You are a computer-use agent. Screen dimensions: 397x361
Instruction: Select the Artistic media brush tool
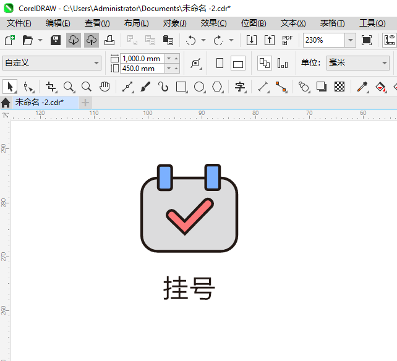[145, 87]
